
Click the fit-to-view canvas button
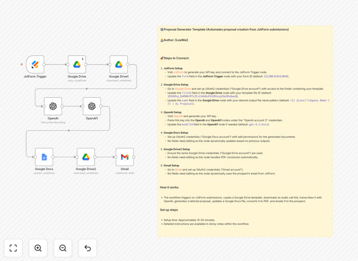click(x=13, y=248)
